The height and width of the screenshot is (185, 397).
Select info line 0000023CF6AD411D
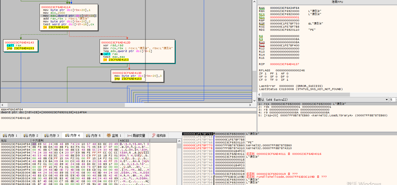(16, 118)
